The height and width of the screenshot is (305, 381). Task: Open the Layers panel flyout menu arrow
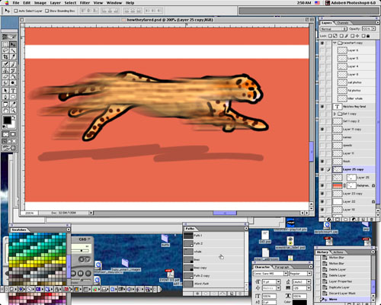(377, 23)
